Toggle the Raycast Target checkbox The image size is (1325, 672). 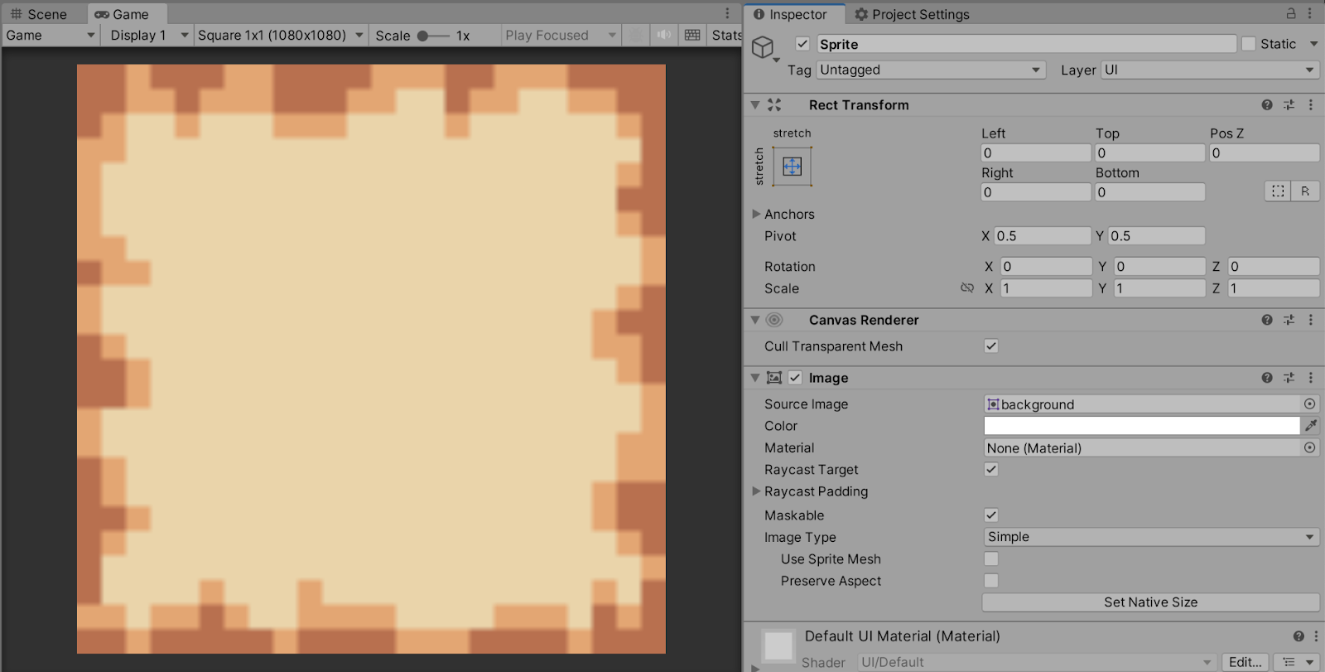tap(991, 469)
